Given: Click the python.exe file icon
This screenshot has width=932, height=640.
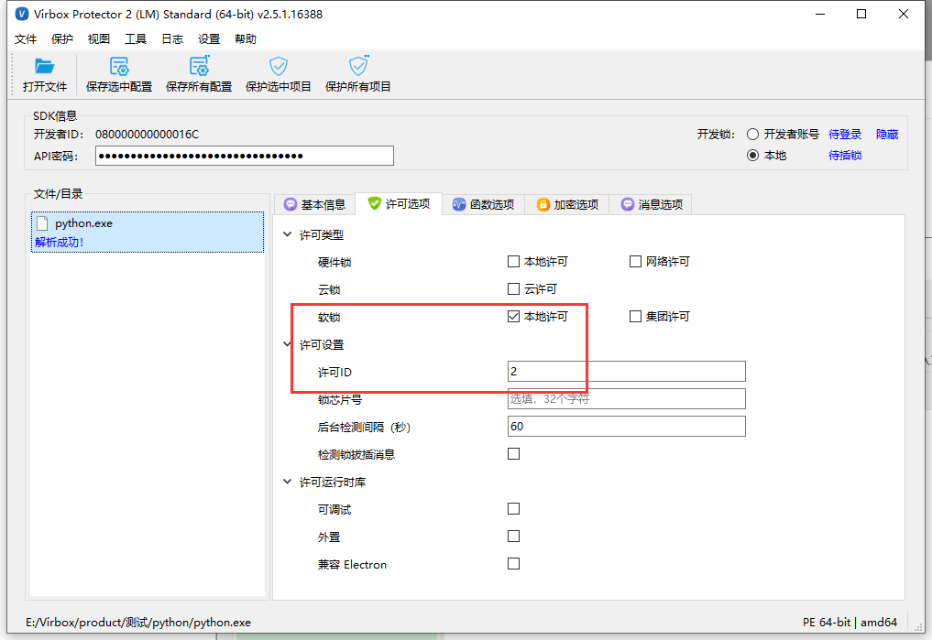Looking at the screenshot, I should tap(42, 223).
